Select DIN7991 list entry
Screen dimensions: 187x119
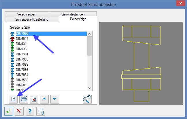tap(22, 54)
